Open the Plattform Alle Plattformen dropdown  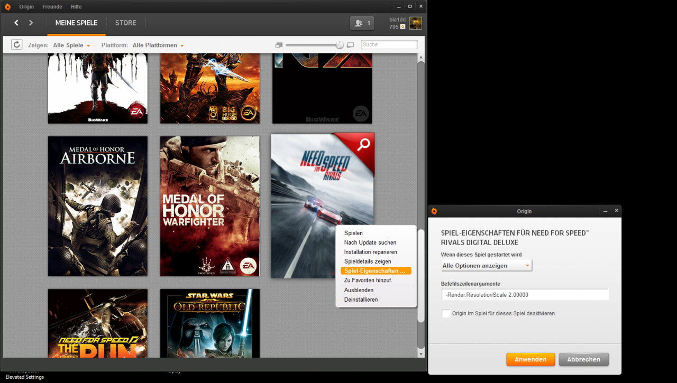click(158, 45)
